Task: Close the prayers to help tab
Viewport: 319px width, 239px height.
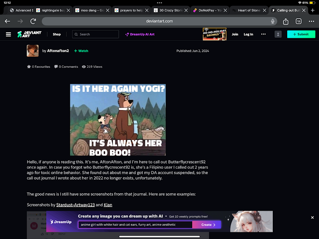Action: point(147,10)
